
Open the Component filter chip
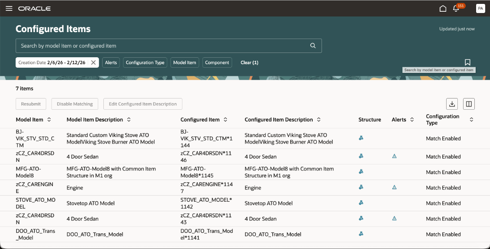pyautogui.click(x=217, y=62)
